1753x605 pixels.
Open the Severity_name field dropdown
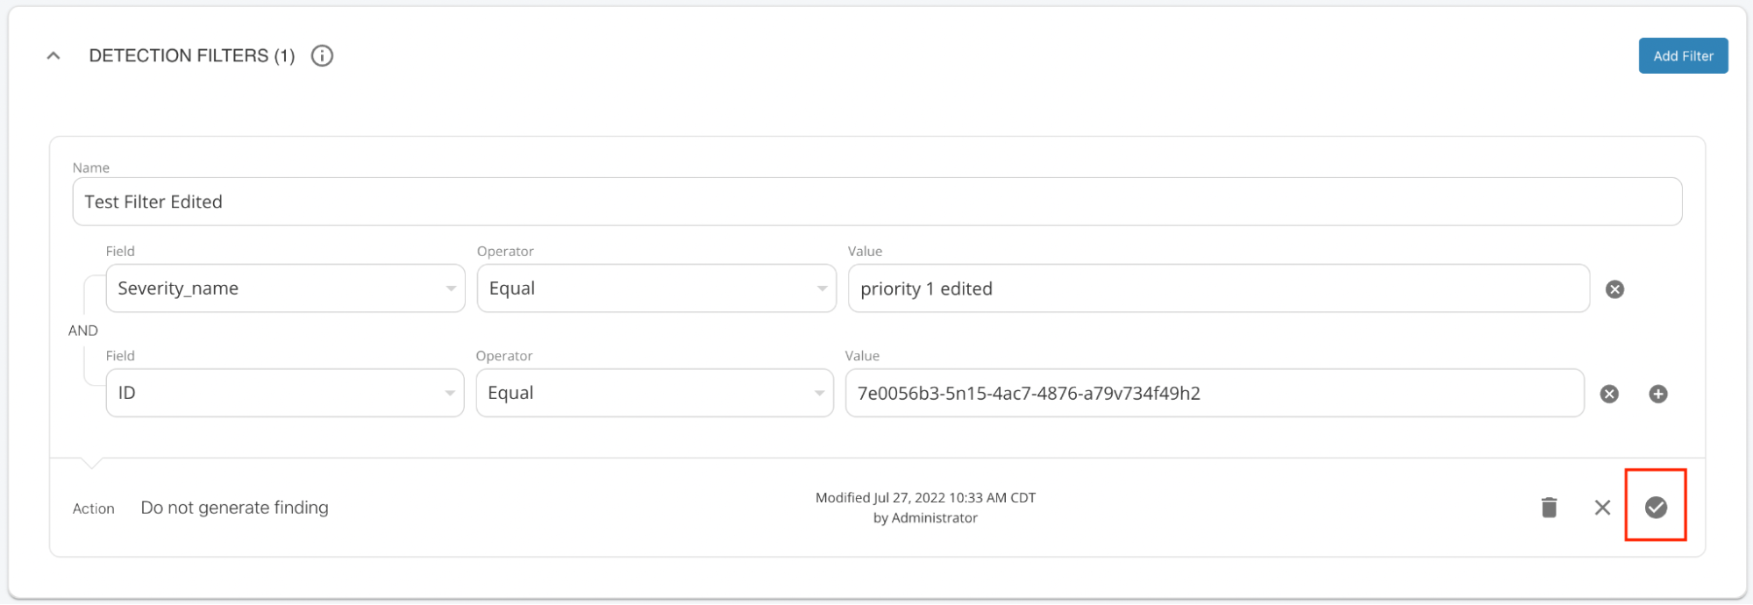pyautogui.click(x=285, y=288)
